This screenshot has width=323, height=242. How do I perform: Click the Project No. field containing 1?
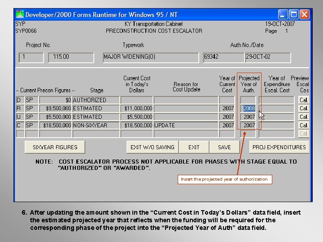[31, 57]
